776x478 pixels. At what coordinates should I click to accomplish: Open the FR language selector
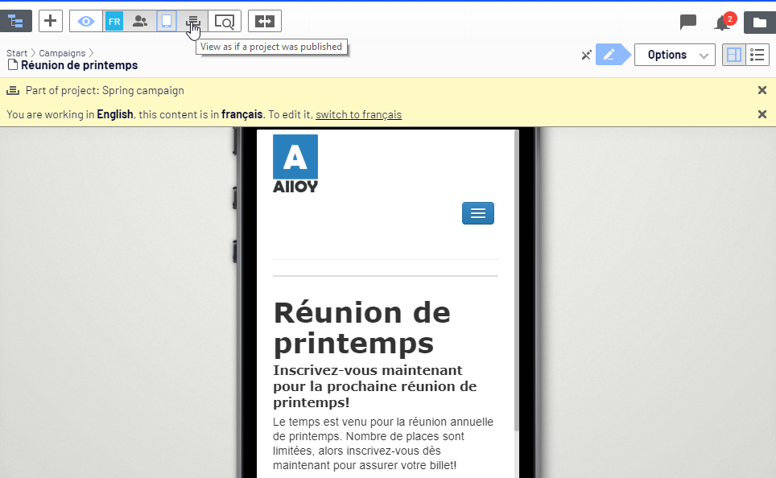tap(114, 21)
